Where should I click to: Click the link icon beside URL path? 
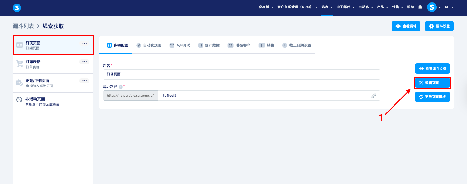point(374,96)
